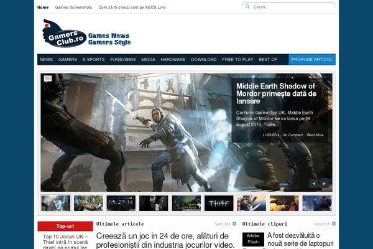Click the icon next to Ultimele articole Vezi tot

234,223
